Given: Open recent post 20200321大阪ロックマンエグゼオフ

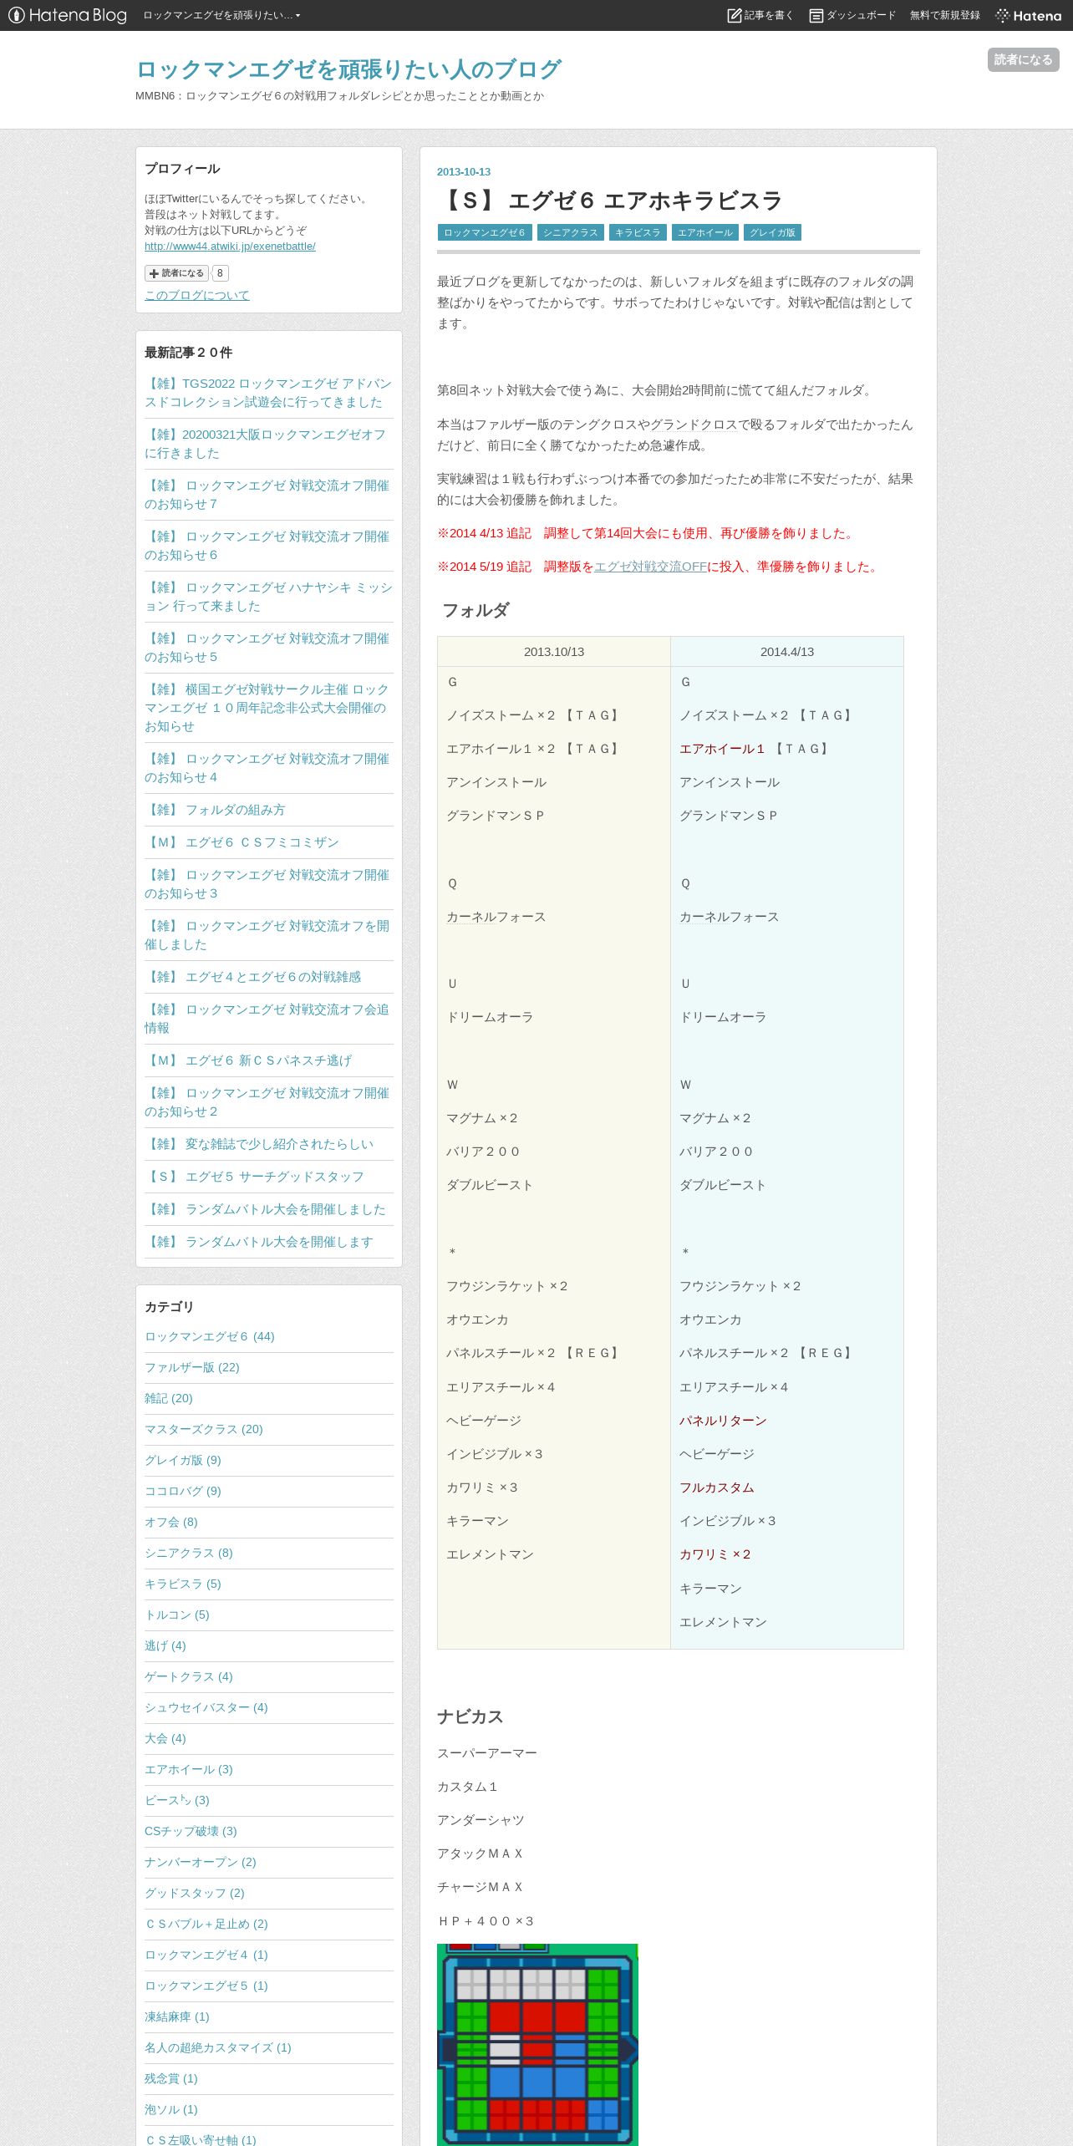Looking at the screenshot, I should pos(266,444).
